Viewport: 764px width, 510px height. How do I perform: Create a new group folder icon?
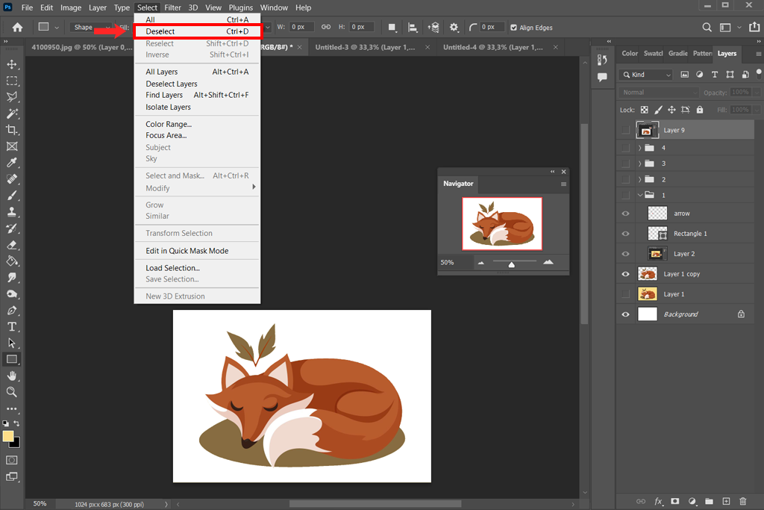709,501
